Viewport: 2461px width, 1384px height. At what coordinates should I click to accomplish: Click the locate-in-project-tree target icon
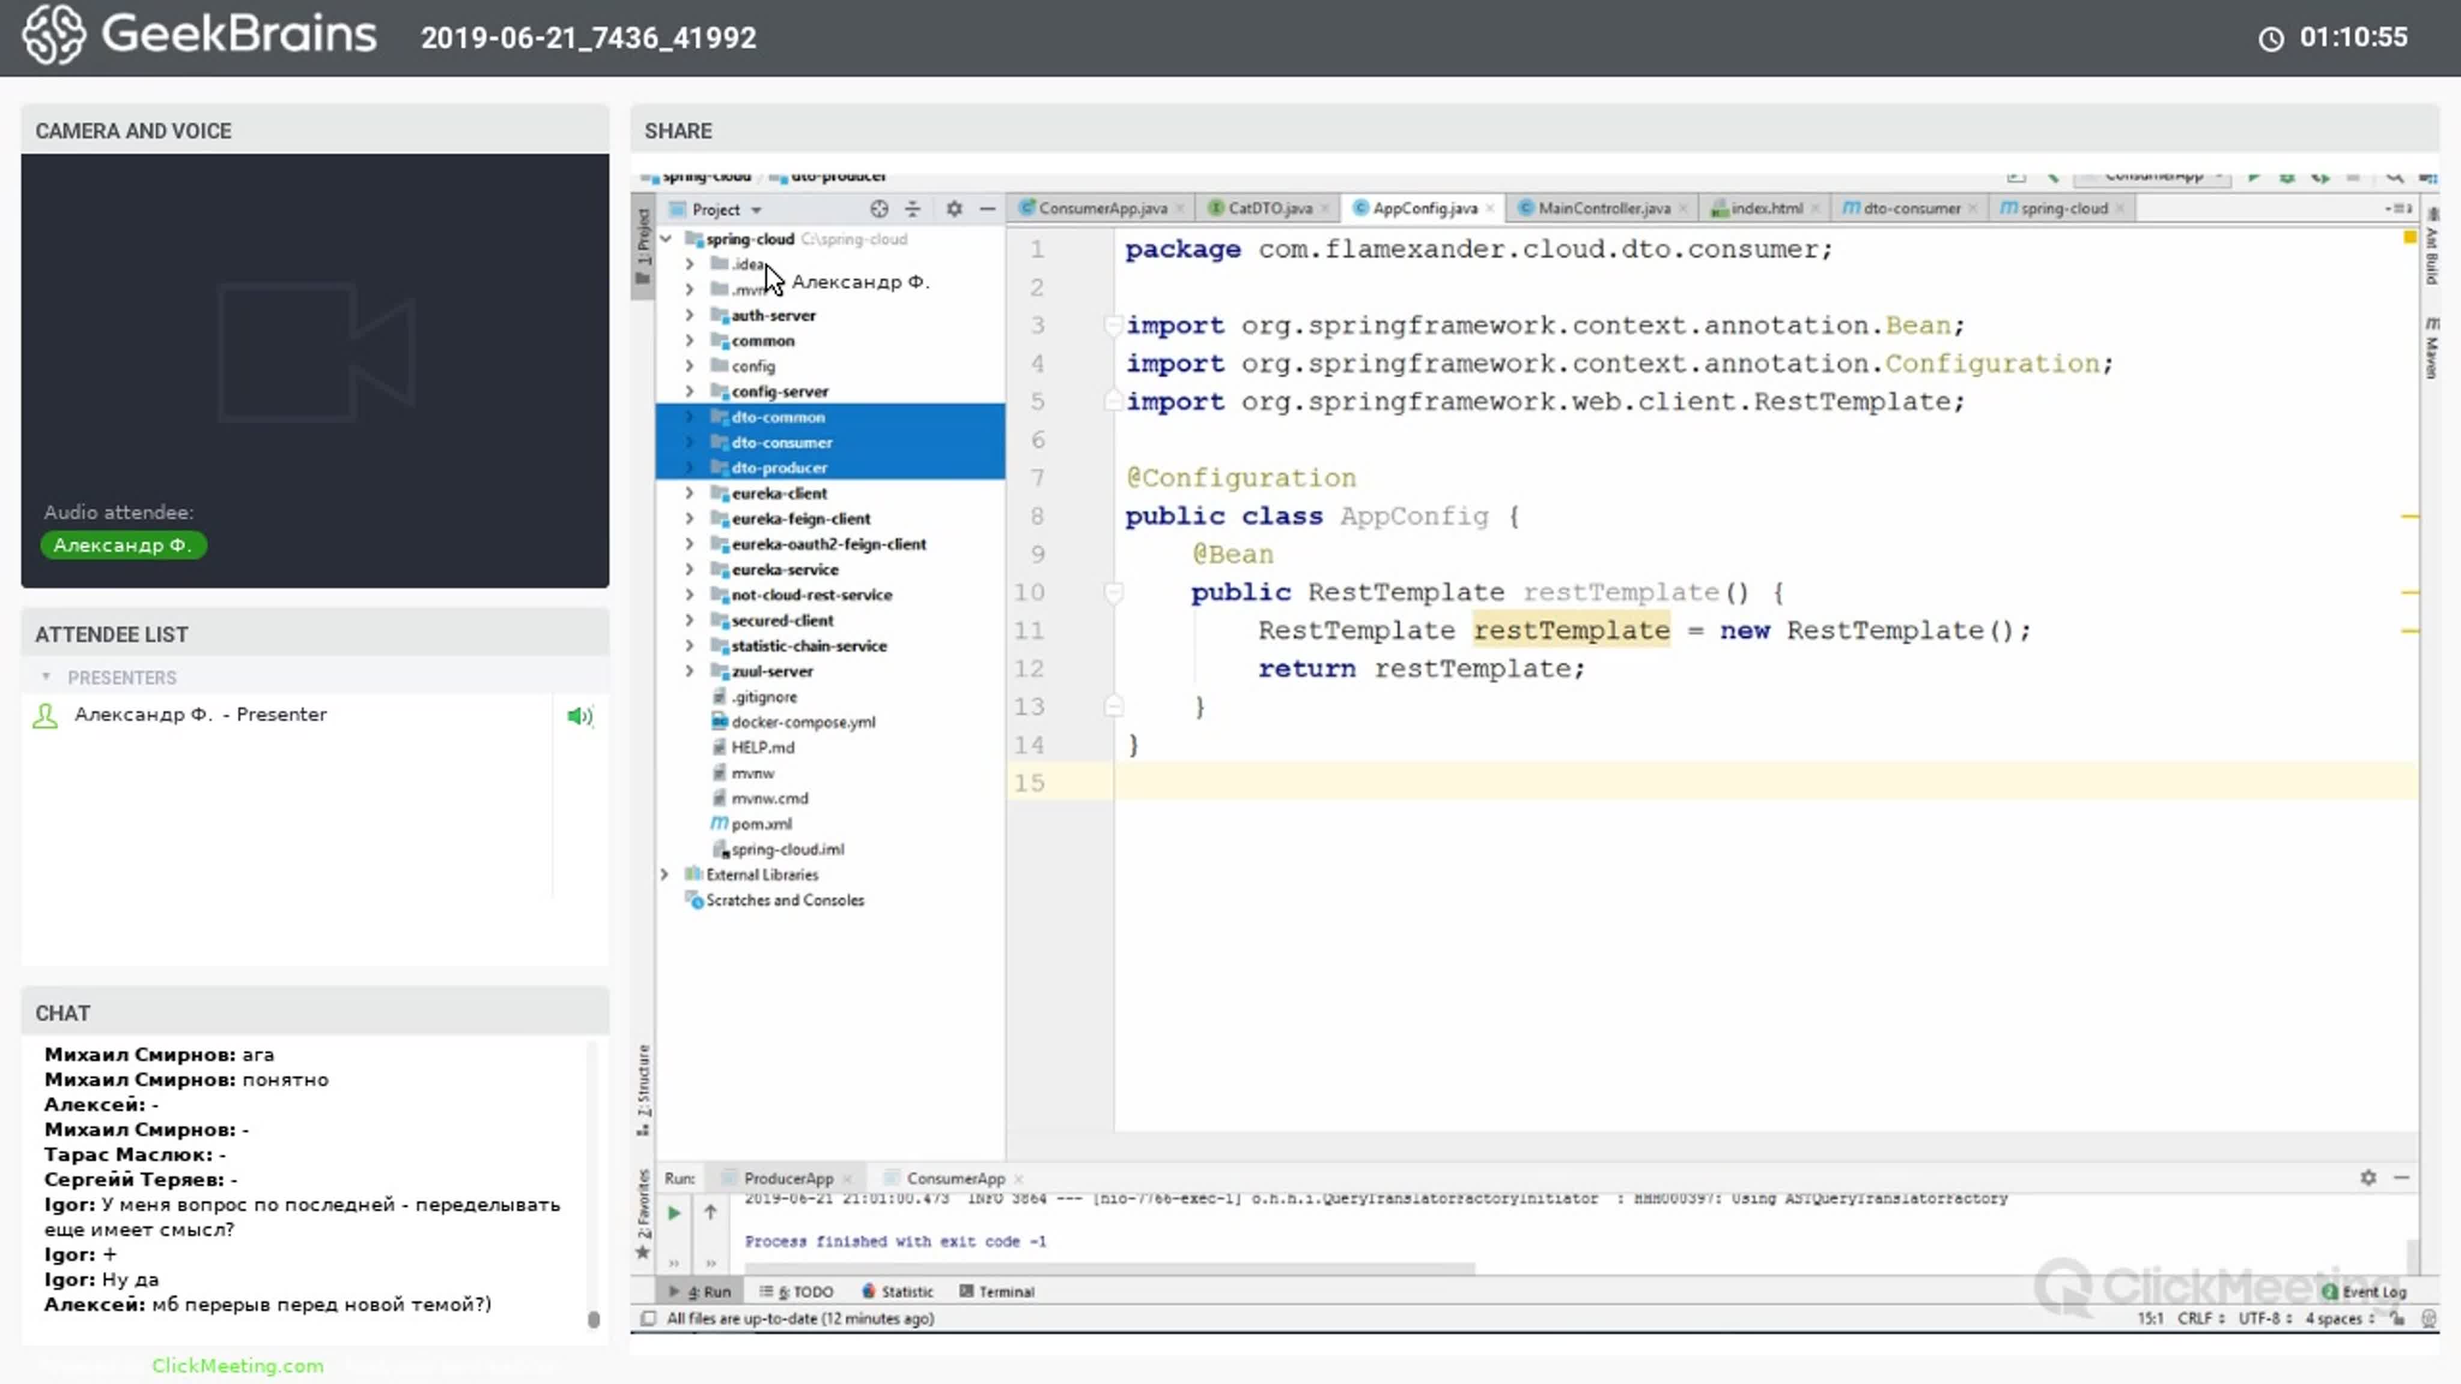[879, 209]
